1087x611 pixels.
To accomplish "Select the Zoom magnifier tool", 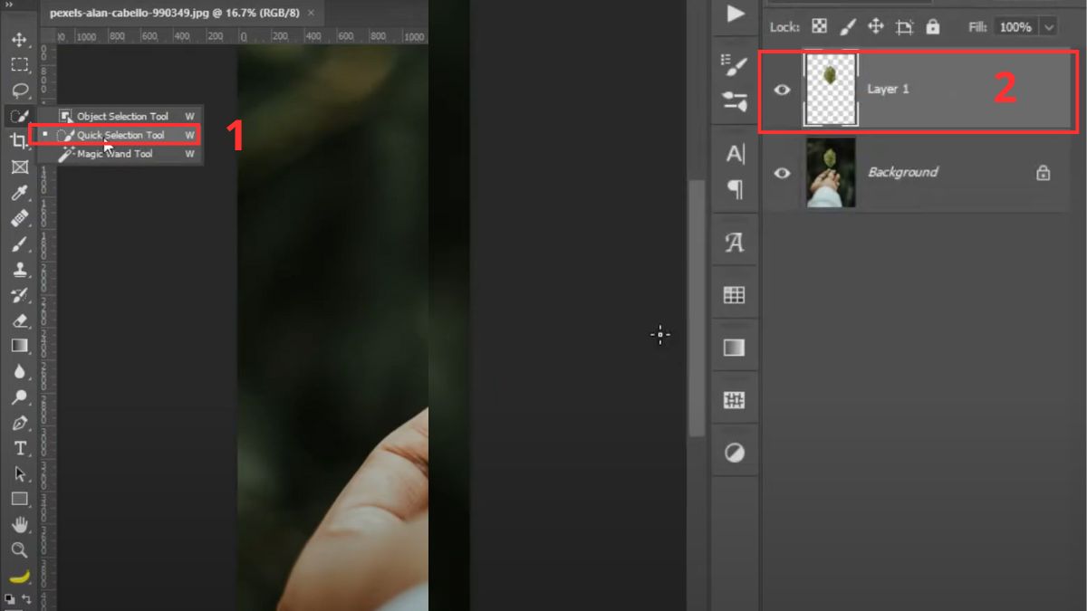I will 19,549.
